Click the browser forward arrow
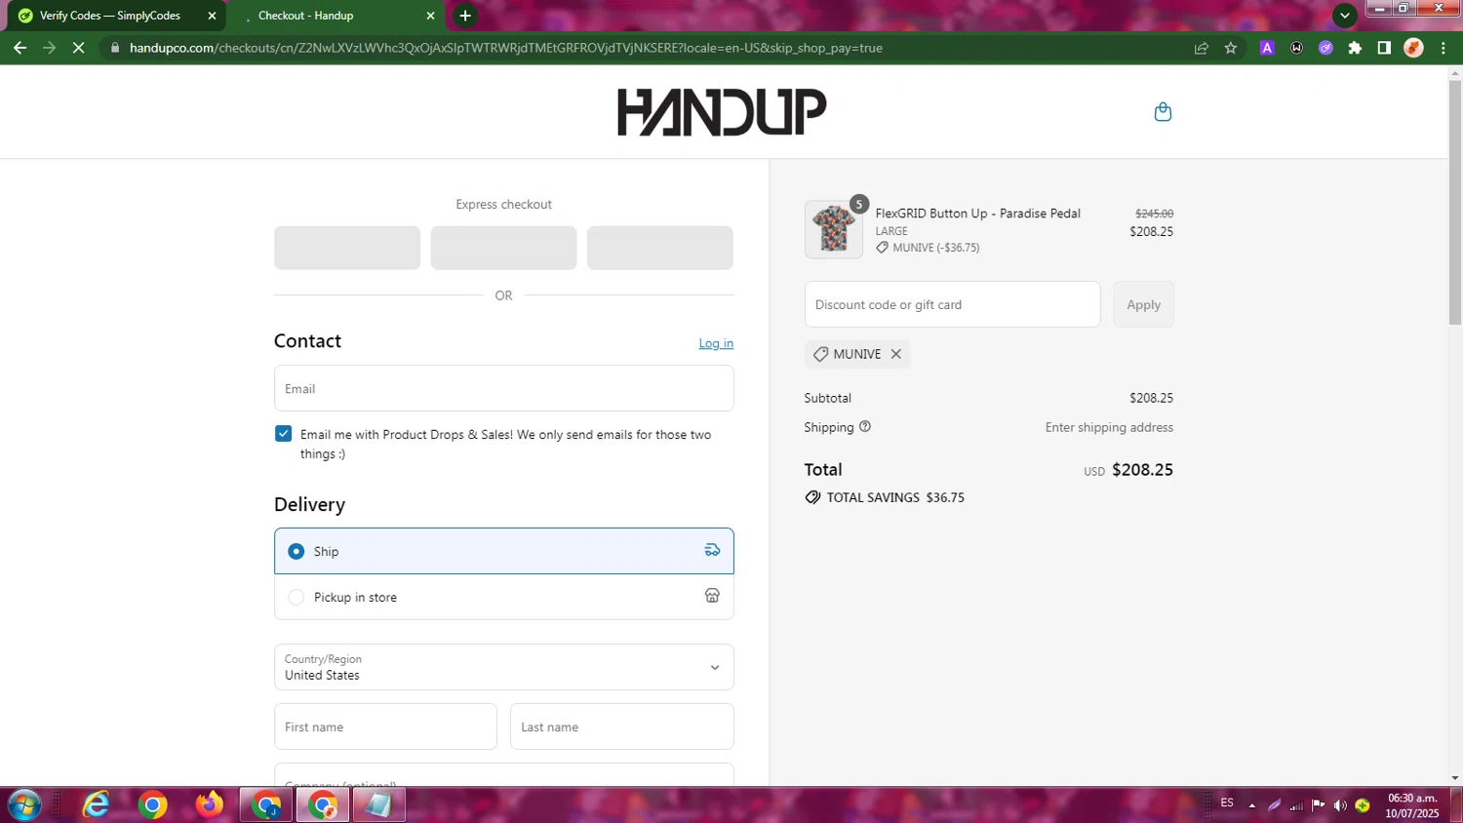1463x823 pixels. click(49, 48)
